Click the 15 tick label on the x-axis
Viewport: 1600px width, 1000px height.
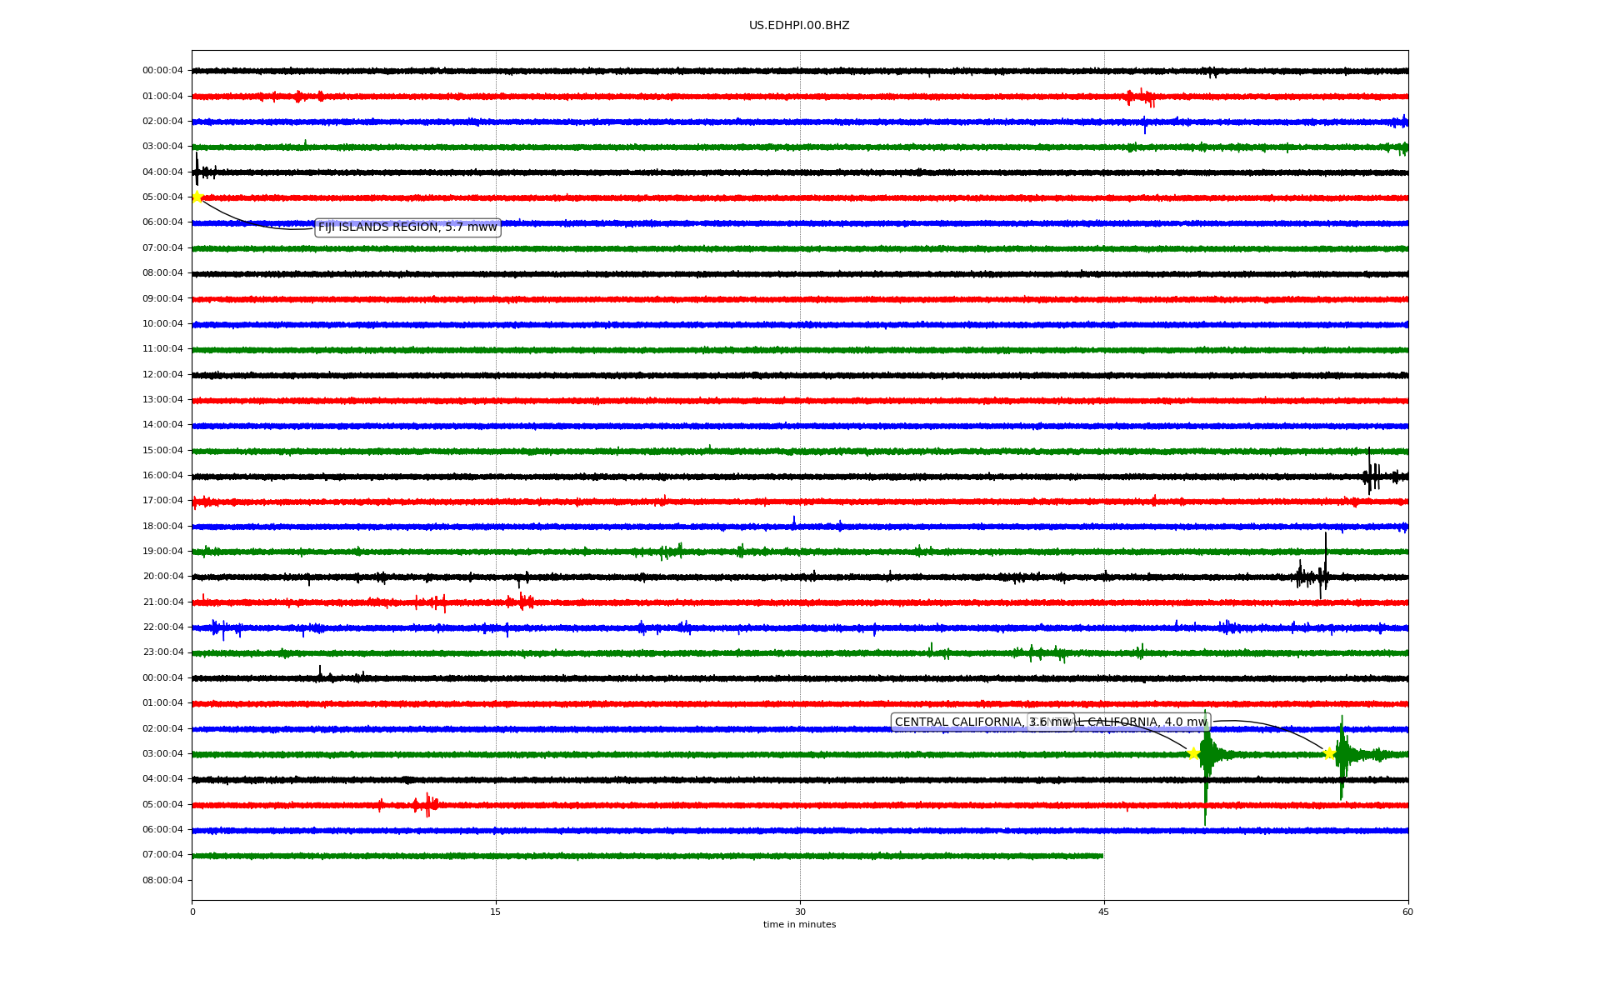(x=496, y=912)
